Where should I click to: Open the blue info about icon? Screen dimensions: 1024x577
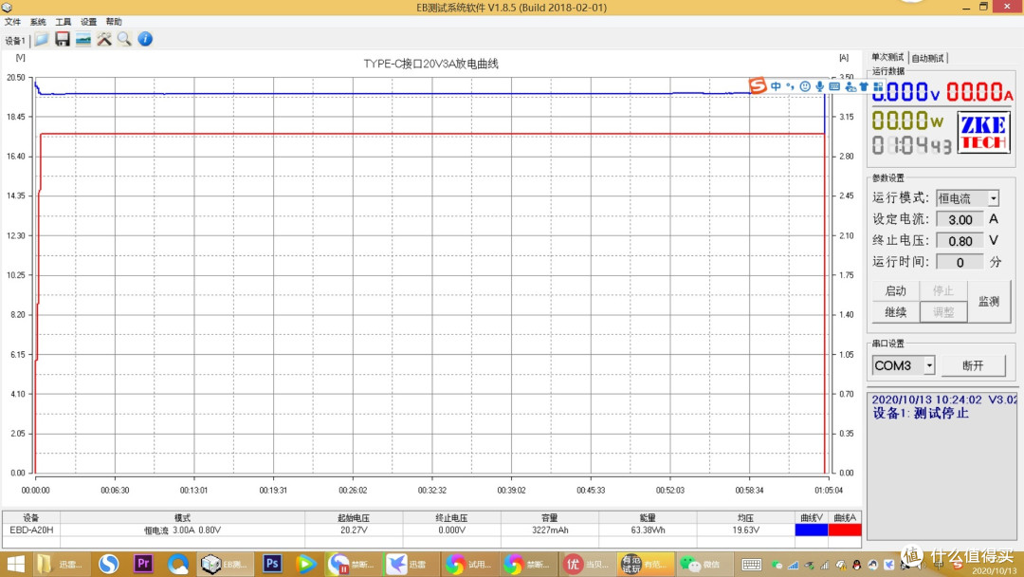145,39
